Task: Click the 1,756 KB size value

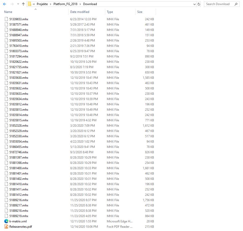Action: coord(148,200)
